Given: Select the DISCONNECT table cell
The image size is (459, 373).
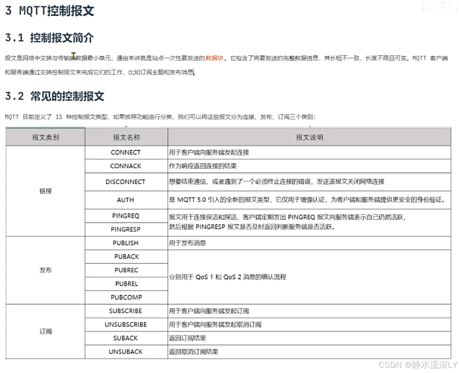Looking at the screenshot, I should pyautogui.click(x=126, y=182).
